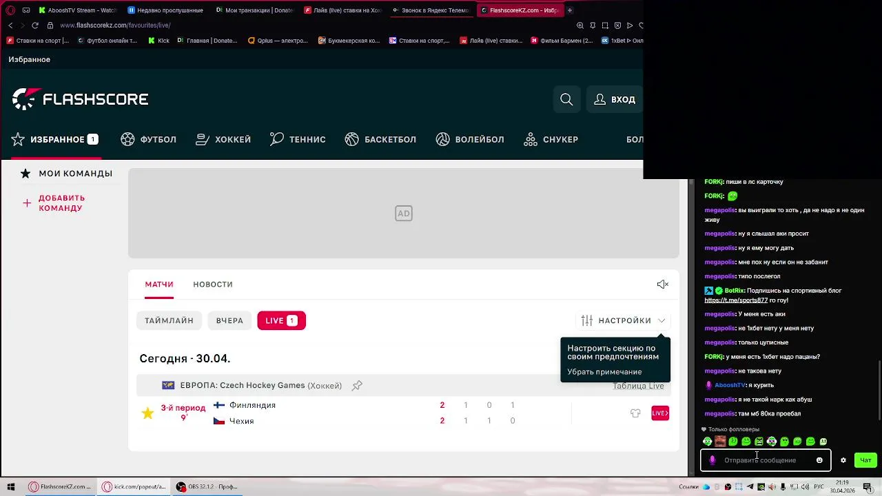Click Убрать примечание in tooltip
The image size is (882, 496).
click(604, 371)
